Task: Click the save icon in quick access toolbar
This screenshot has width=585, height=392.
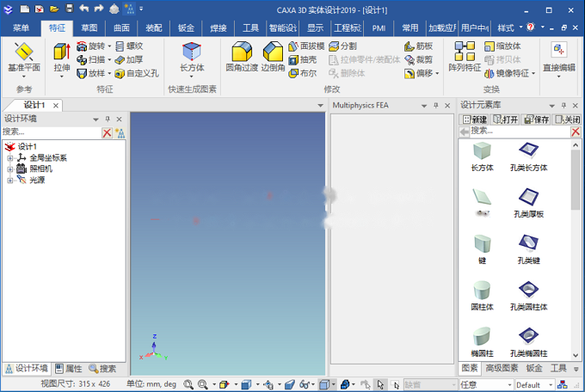Action: click(70, 9)
